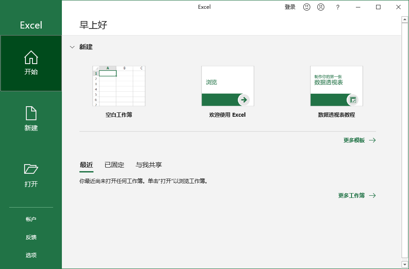409x269 pixels.
Task: Collapse the 新建 section chevron
Action: tap(72, 47)
